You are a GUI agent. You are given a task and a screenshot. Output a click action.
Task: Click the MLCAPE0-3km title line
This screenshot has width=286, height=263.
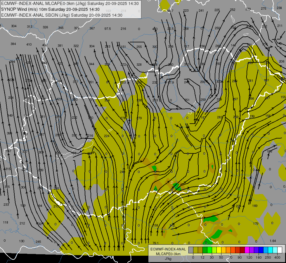tap(70, 4)
